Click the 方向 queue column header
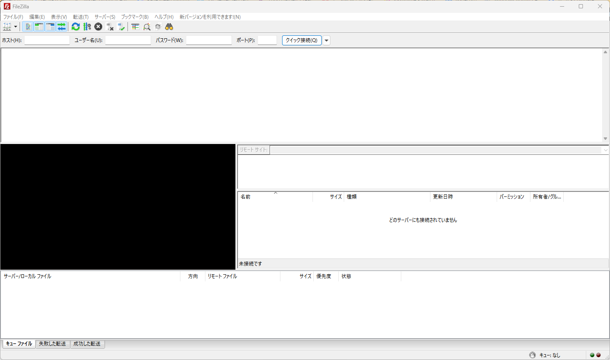 [193, 276]
